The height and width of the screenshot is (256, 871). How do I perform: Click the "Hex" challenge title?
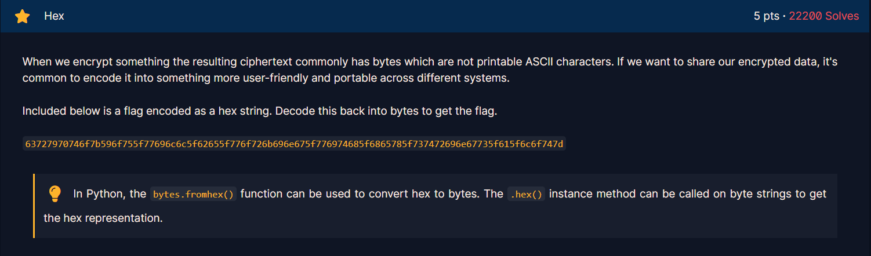pyautogui.click(x=54, y=16)
